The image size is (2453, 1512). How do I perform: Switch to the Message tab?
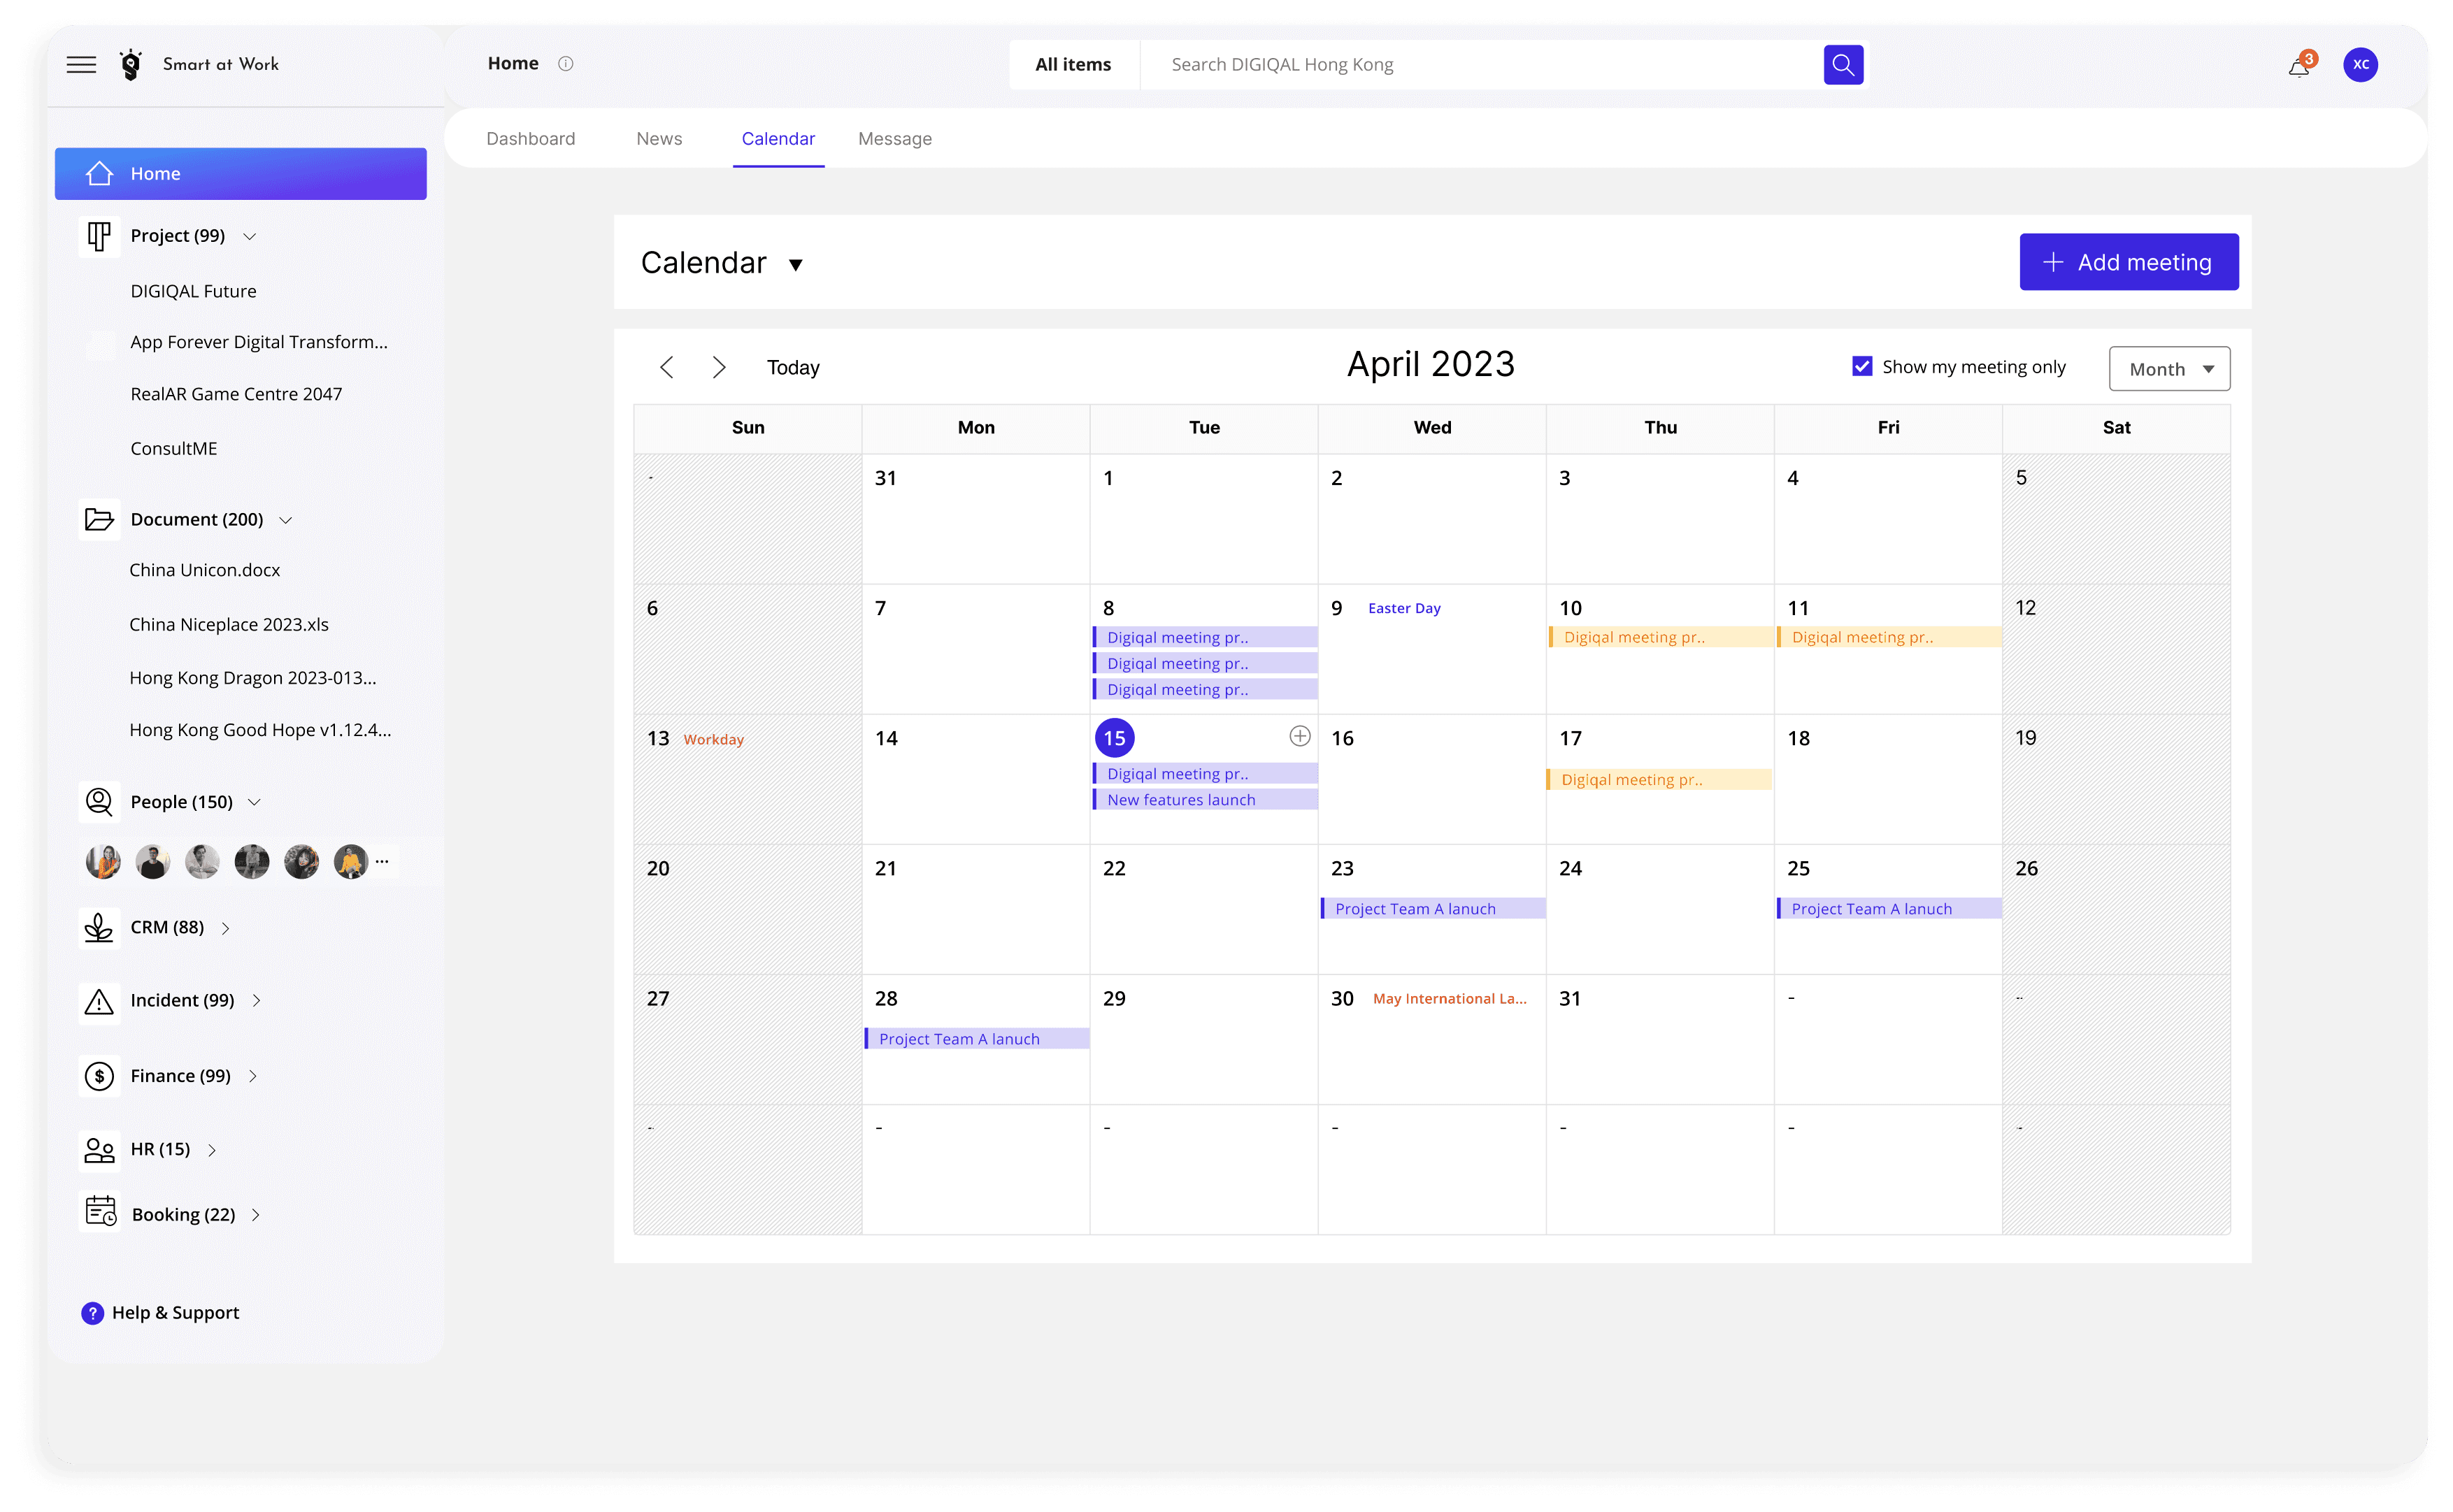(894, 139)
